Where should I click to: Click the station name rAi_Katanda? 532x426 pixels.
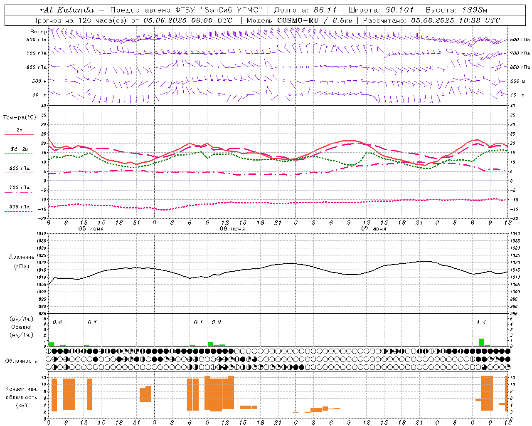(67, 10)
